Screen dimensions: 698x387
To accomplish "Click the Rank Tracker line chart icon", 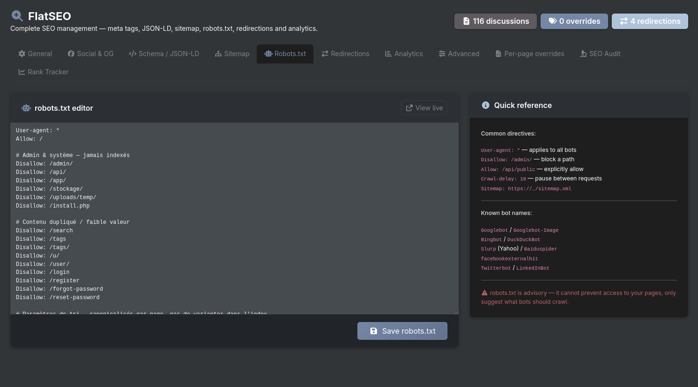I will tap(22, 72).
